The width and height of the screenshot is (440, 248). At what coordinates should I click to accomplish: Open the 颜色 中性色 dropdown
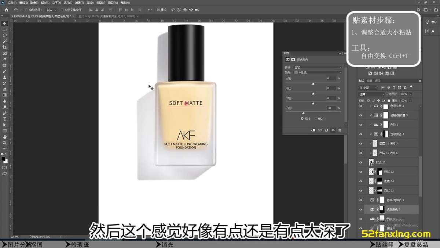coord(318,72)
